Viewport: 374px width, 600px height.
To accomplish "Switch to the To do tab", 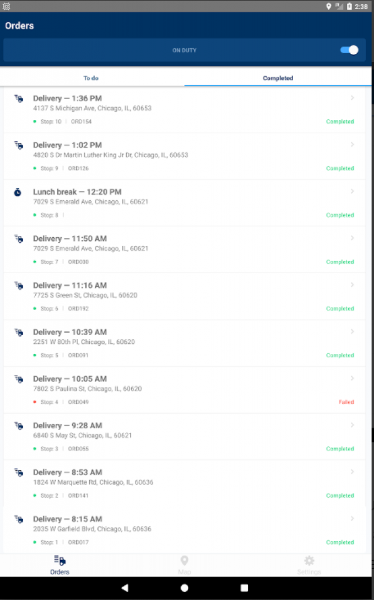I will point(91,78).
